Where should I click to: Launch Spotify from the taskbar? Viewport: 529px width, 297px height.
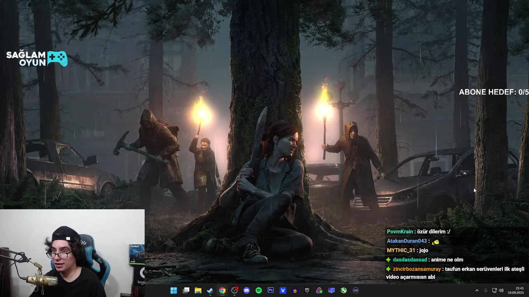click(259, 290)
